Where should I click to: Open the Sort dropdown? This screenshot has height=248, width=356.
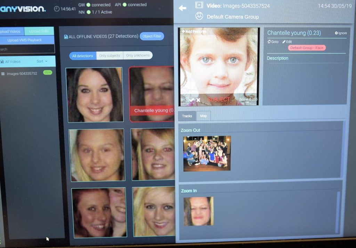click(x=42, y=61)
